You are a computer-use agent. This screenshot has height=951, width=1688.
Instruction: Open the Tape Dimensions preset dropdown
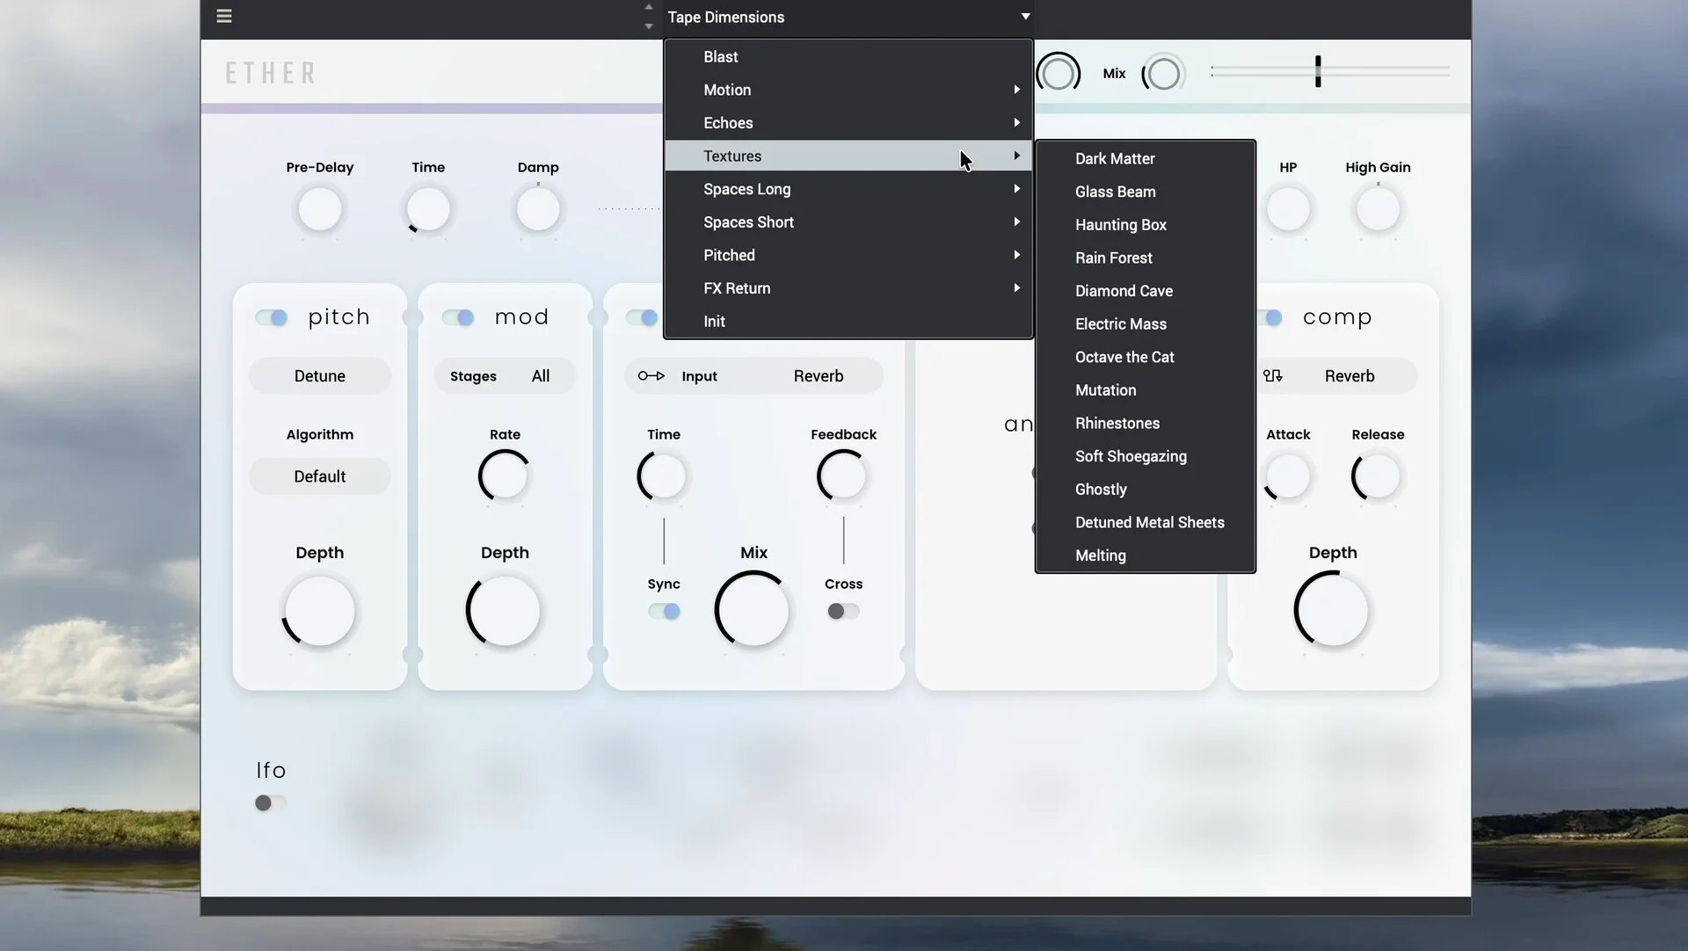pos(848,17)
